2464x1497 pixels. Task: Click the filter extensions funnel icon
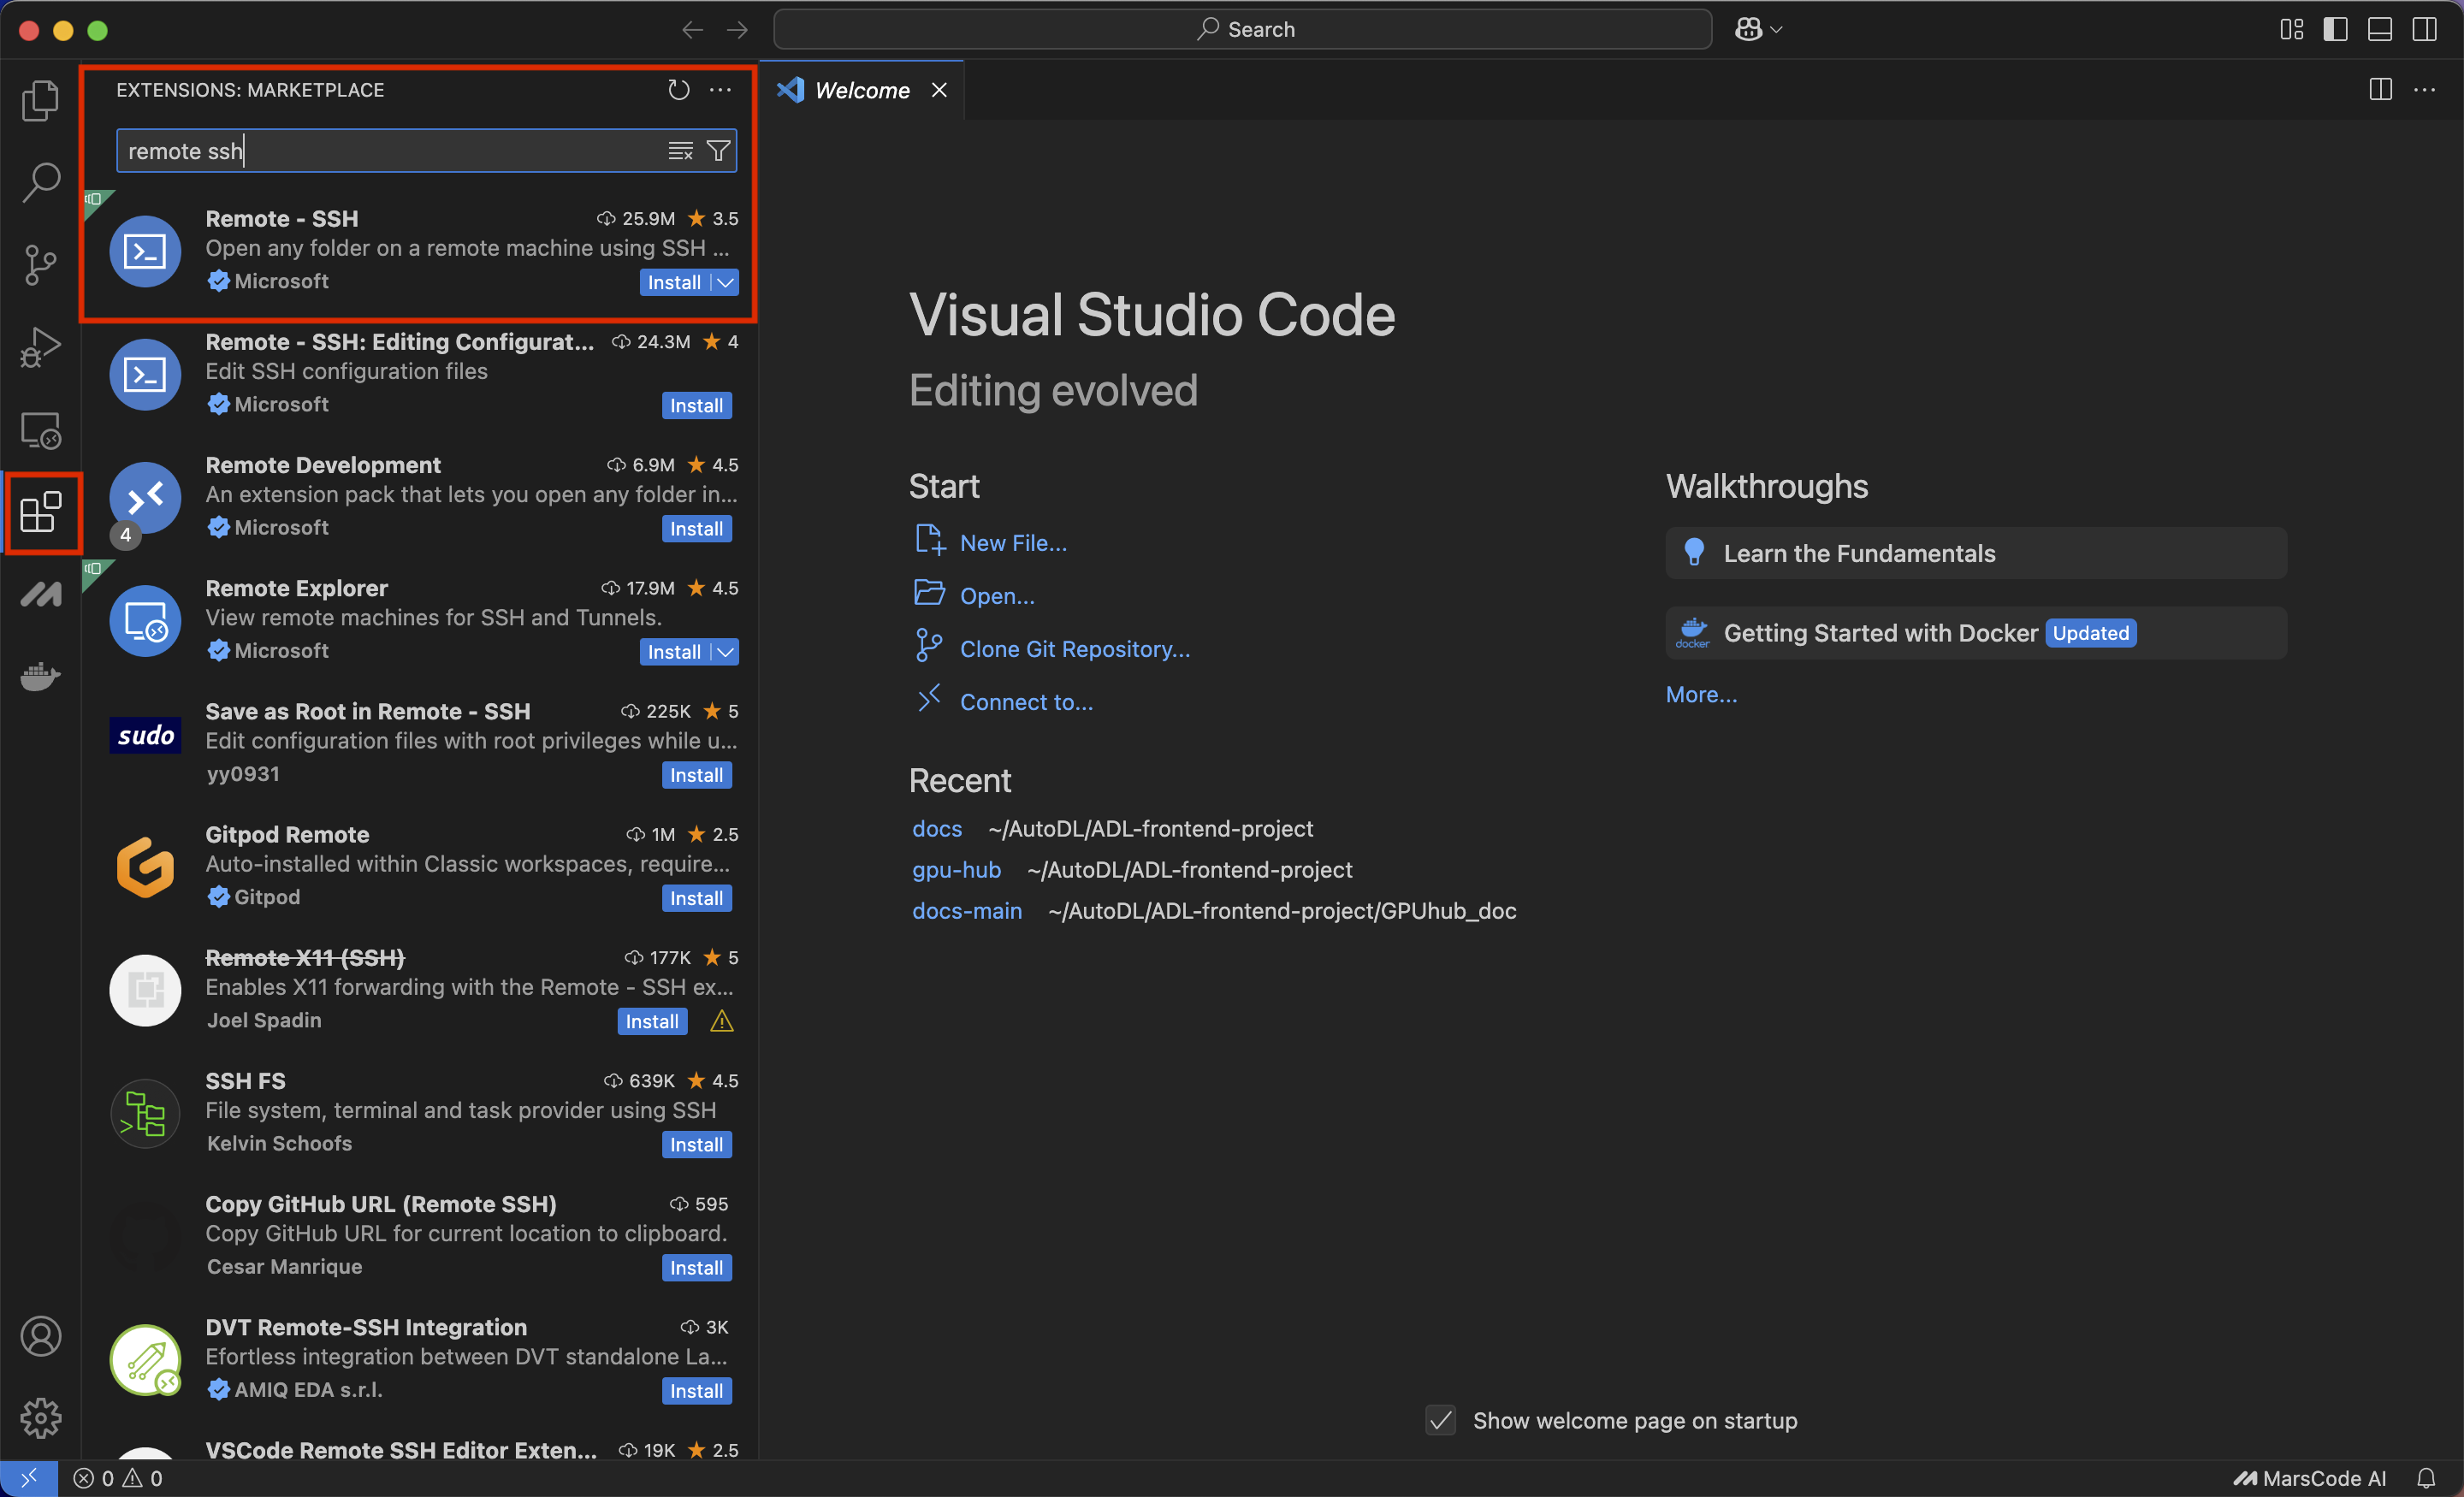718,151
